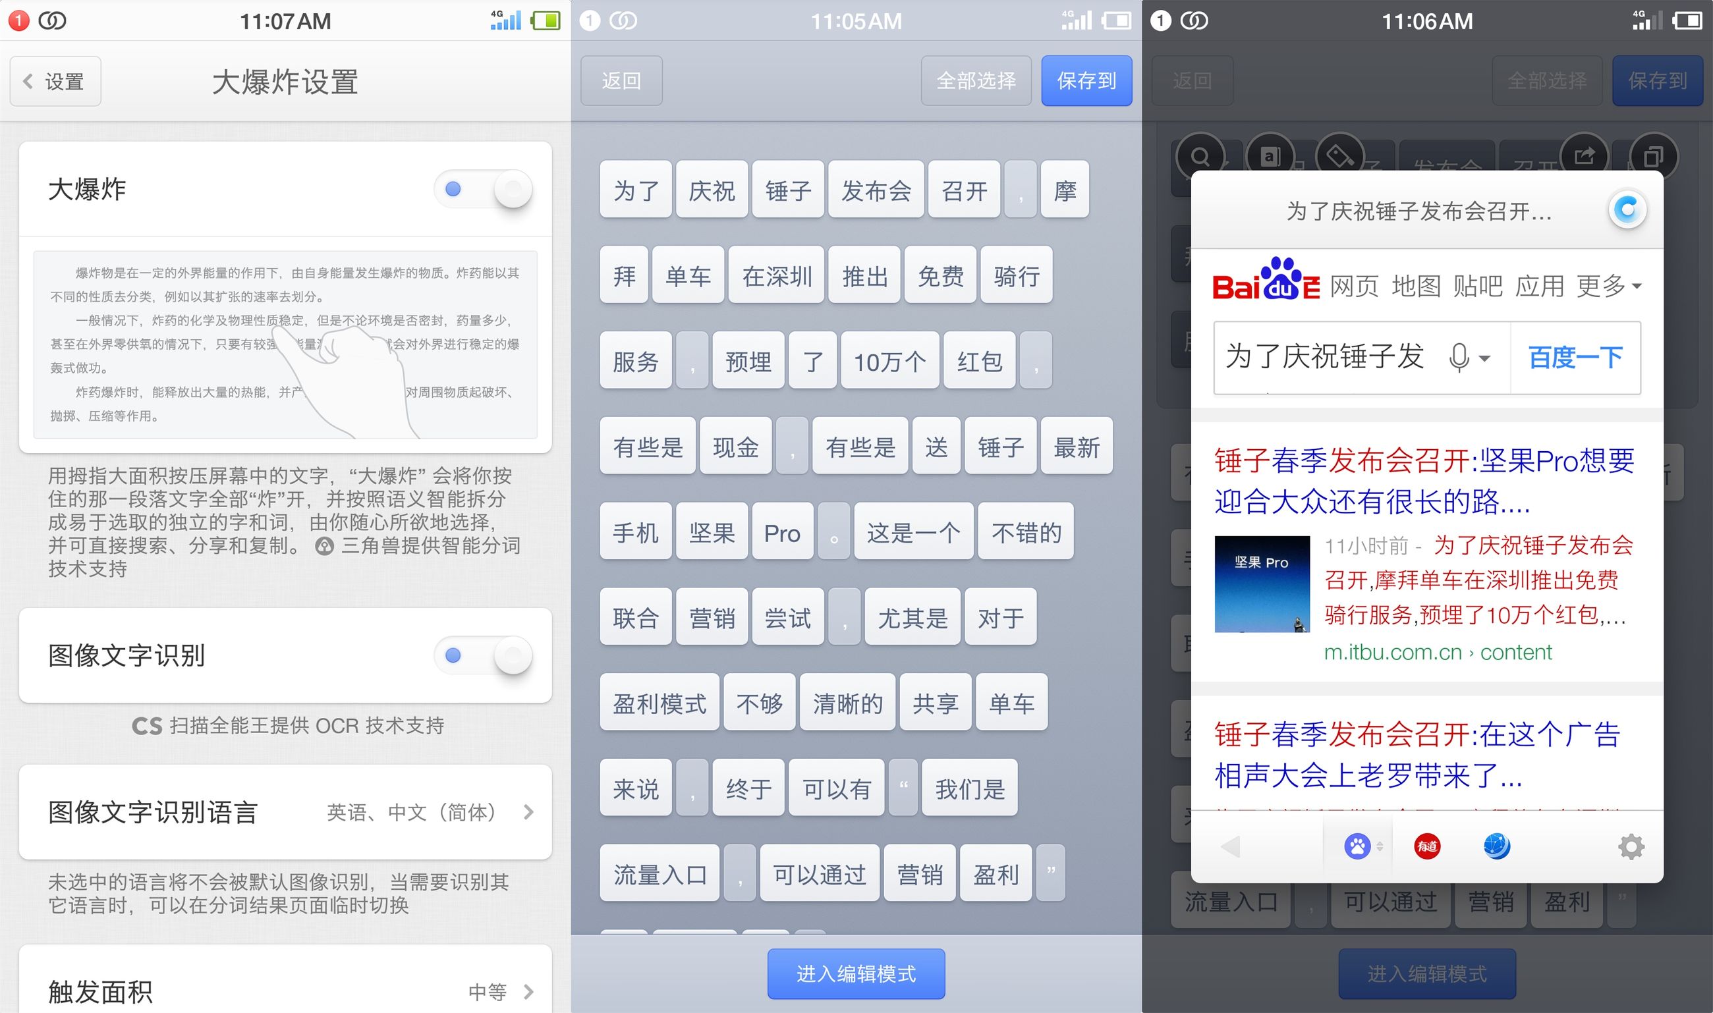Tap the 三角兽 logo in the description
1713x1013 pixels.
point(324,546)
